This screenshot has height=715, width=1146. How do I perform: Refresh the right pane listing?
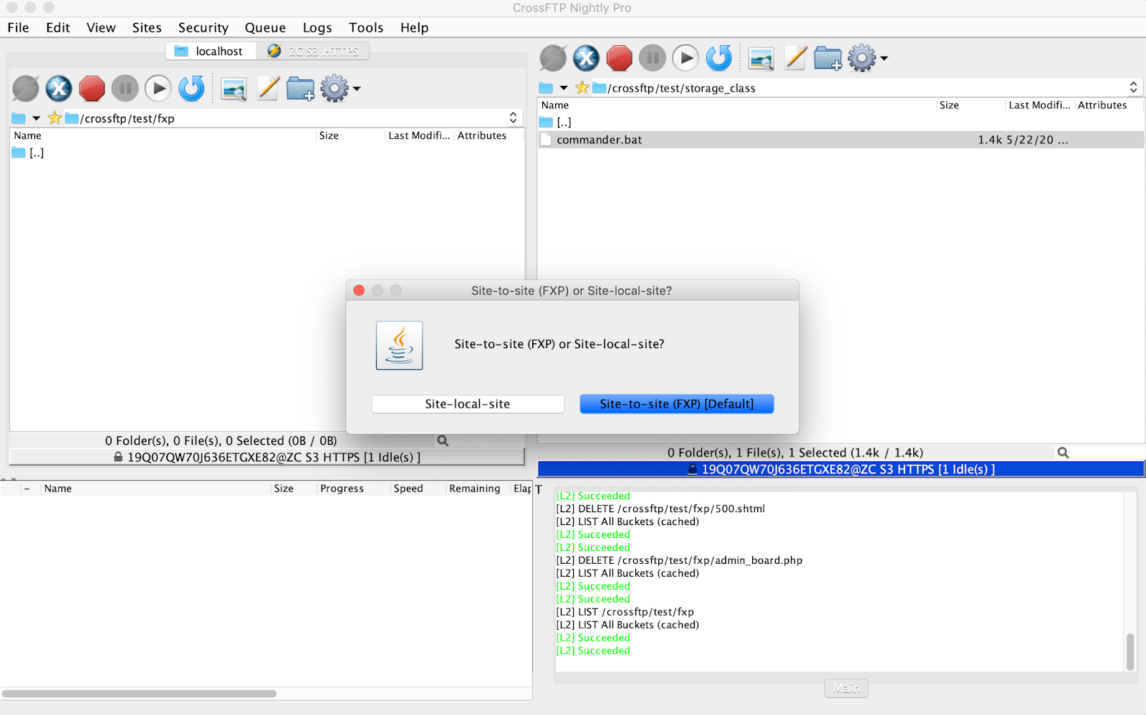pyautogui.click(x=718, y=58)
